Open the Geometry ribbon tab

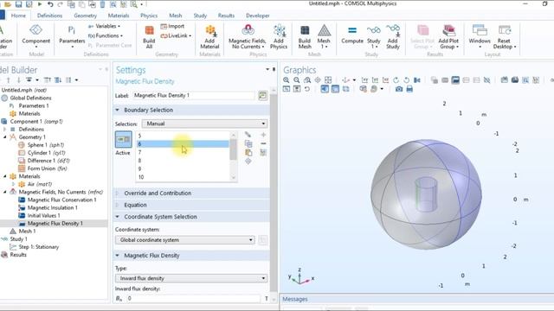point(85,16)
